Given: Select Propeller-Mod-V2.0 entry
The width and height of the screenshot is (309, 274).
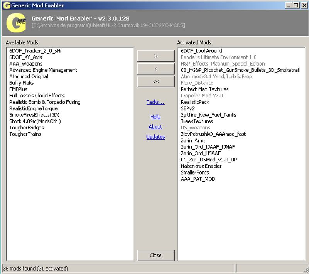Looking at the screenshot, I should pos(202,96).
